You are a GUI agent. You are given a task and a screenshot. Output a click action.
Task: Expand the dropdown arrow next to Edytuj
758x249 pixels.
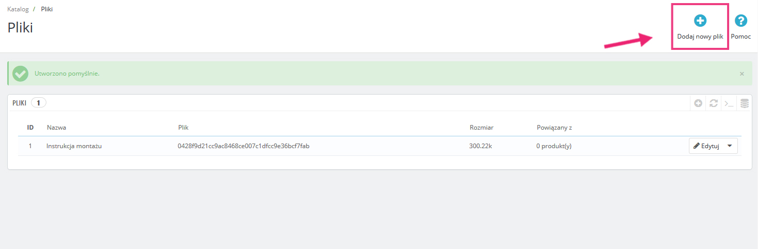729,146
